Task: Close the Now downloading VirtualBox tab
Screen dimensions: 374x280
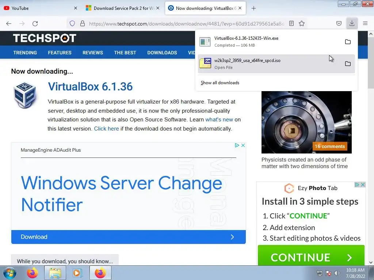Action: (240, 8)
